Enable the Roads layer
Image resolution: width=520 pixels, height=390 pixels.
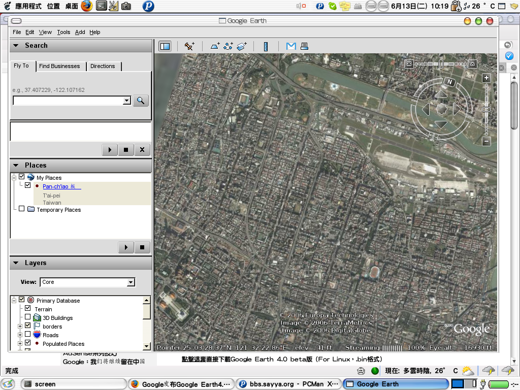click(x=28, y=334)
